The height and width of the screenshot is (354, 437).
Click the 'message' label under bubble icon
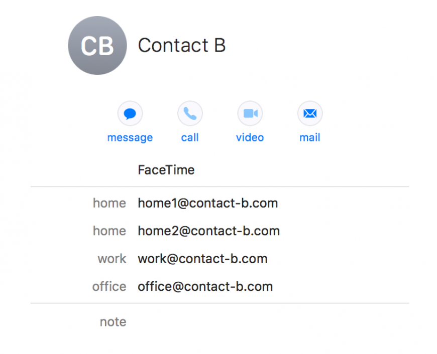point(130,138)
